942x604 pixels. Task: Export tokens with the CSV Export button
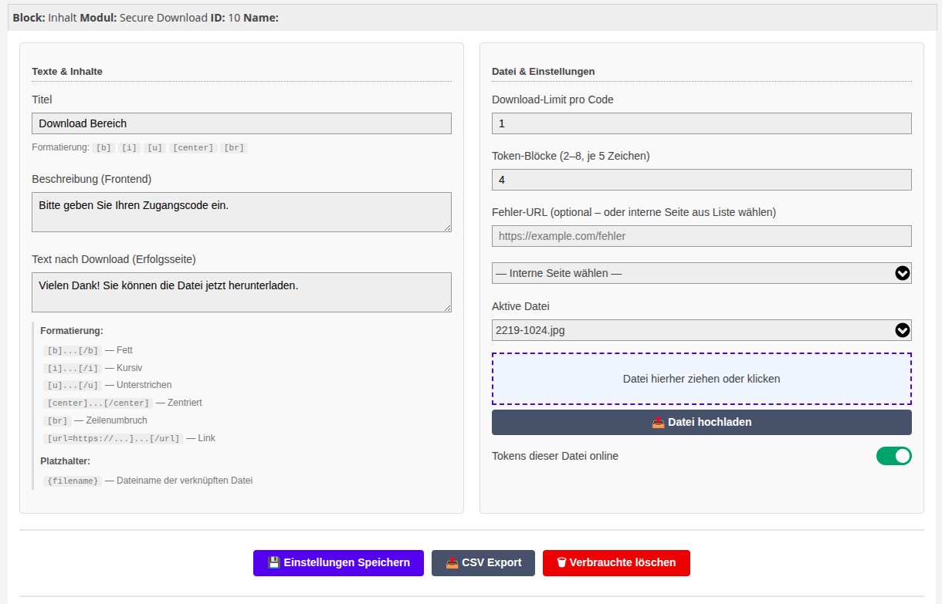pyautogui.click(x=483, y=563)
